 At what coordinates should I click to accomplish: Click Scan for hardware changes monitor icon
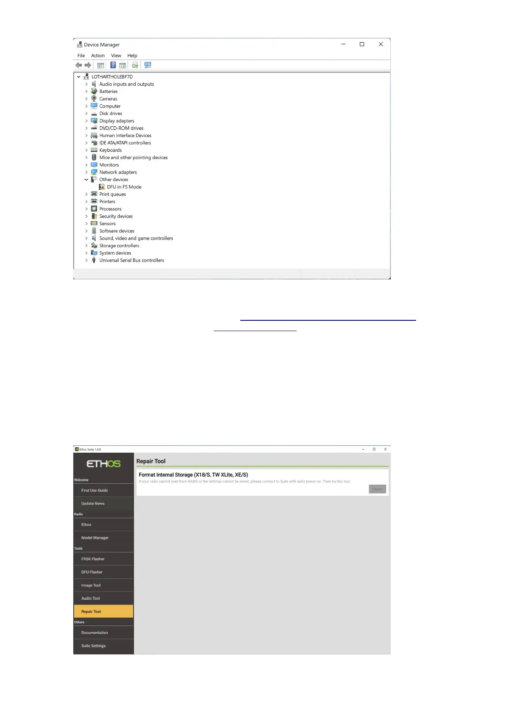[148, 65]
